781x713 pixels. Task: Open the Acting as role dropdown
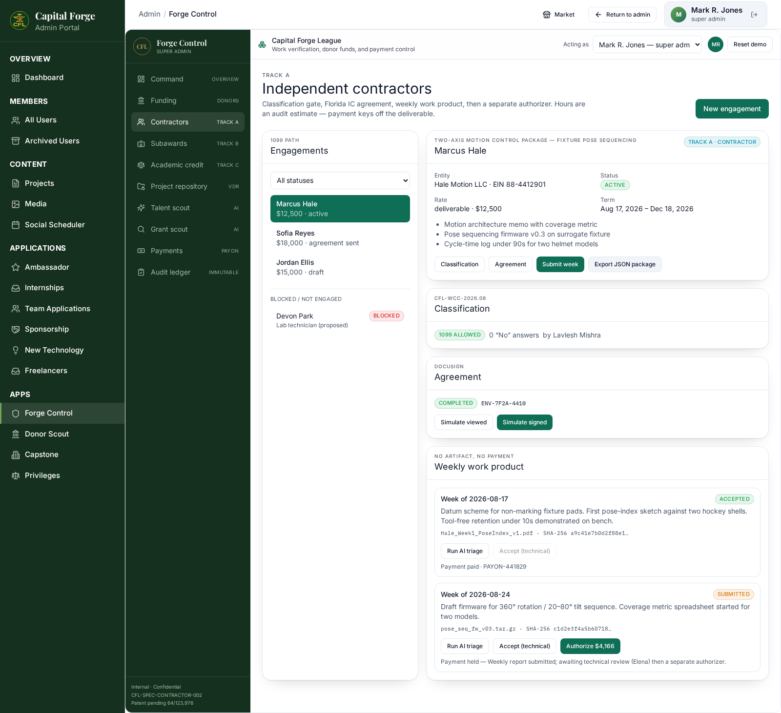pyautogui.click(x=647, y=44)
